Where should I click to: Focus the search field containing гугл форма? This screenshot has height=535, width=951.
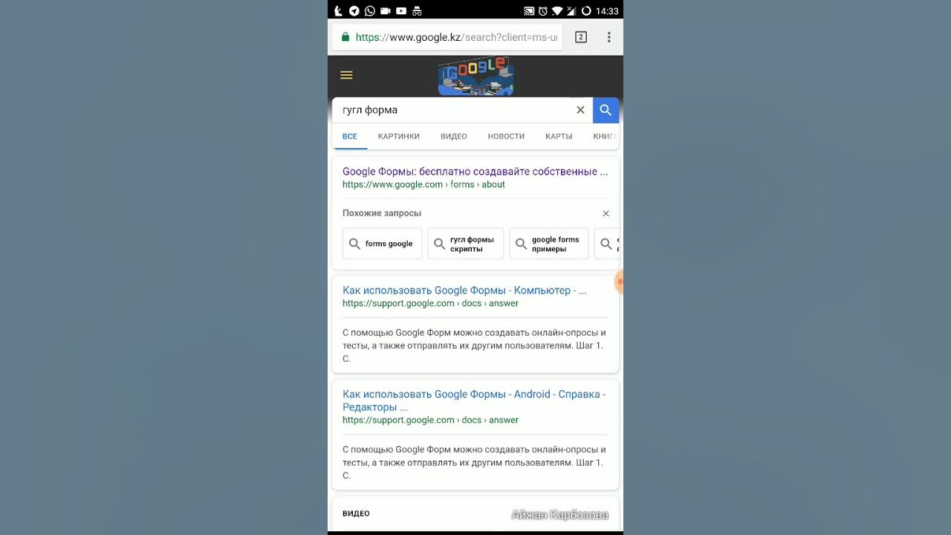point(453,110)
